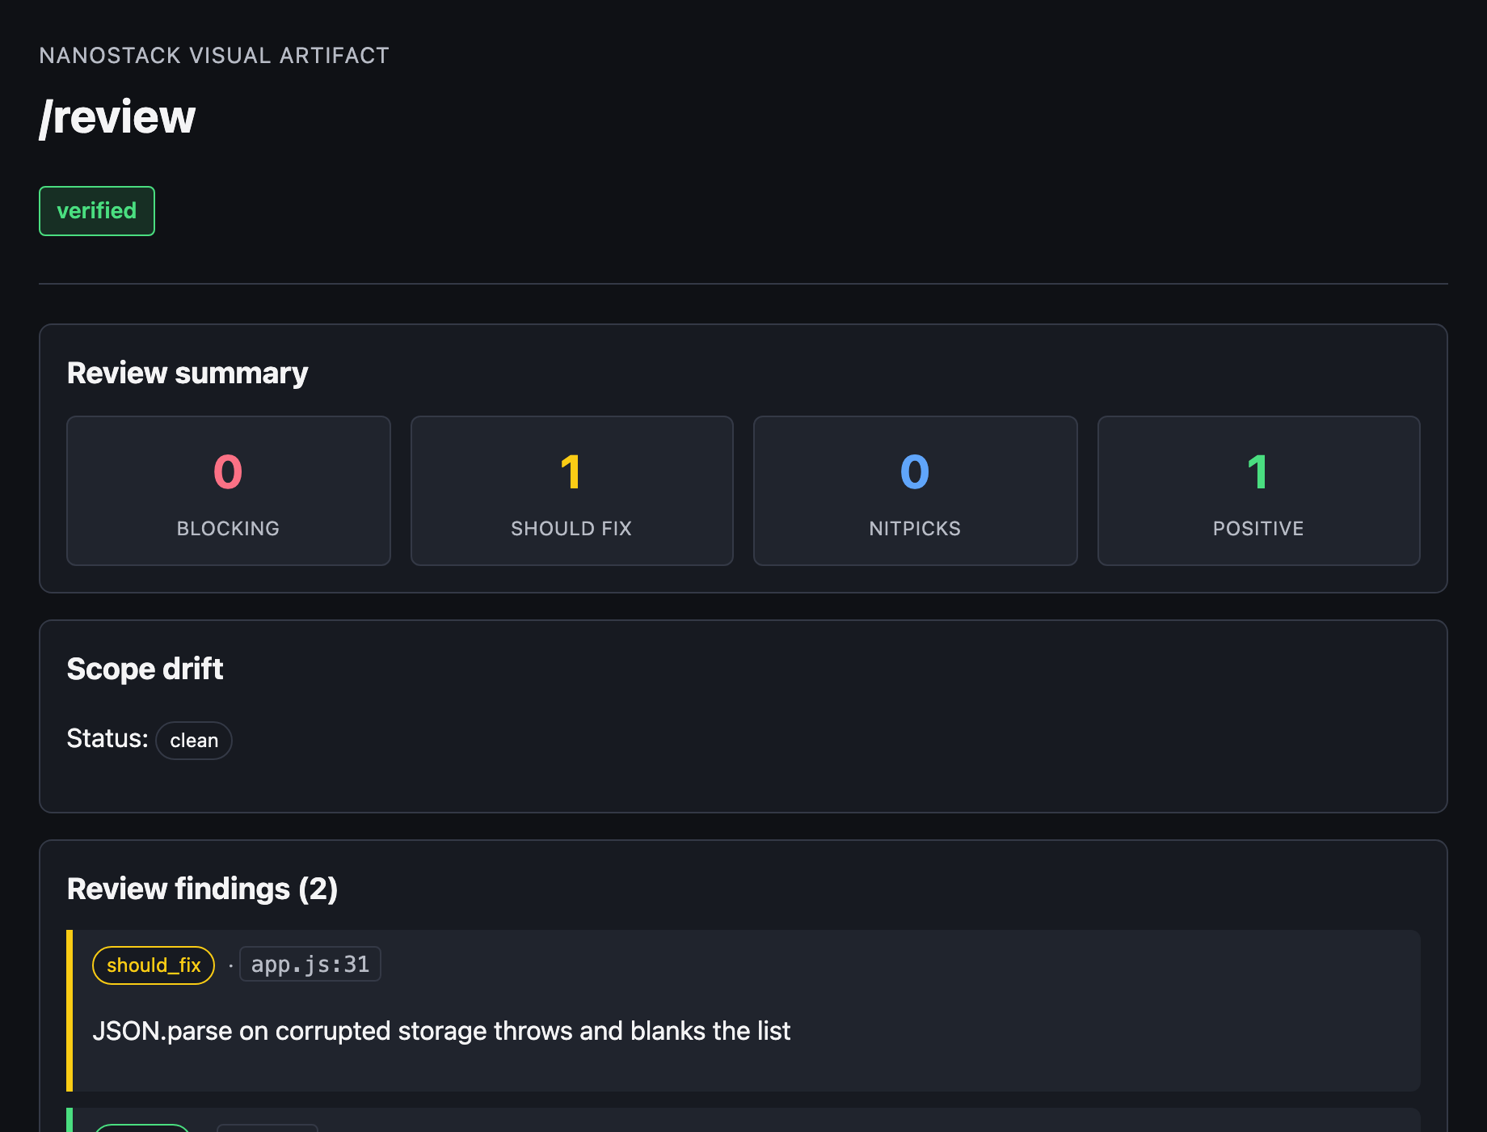Click the clean scope drift status pill

(x=194, y=741)
